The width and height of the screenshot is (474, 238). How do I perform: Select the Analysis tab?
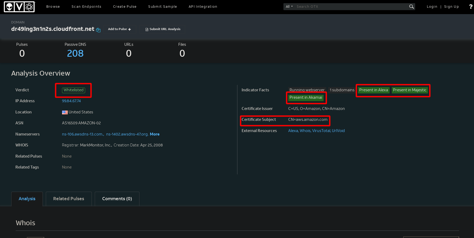(27, 199)
